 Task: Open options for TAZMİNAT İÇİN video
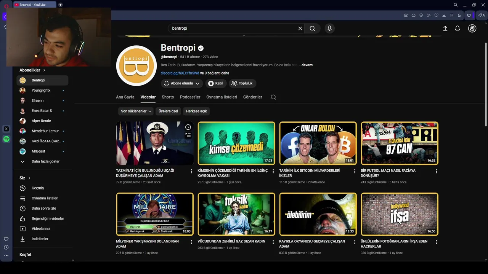191,171
